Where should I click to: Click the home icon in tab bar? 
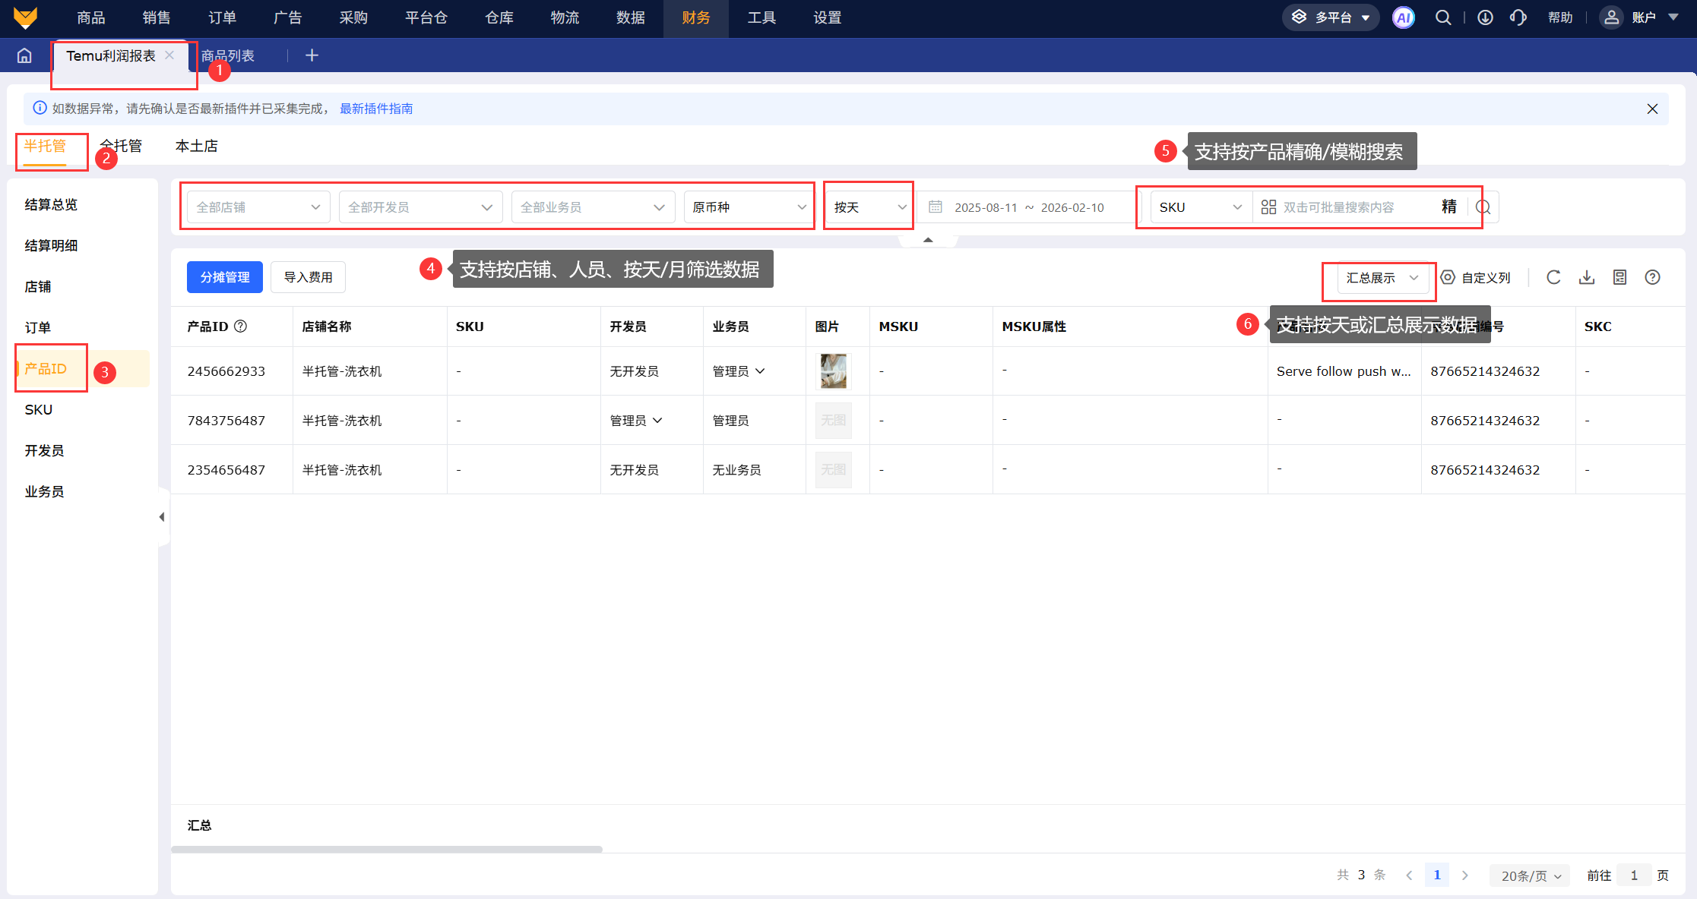point(24,55)
